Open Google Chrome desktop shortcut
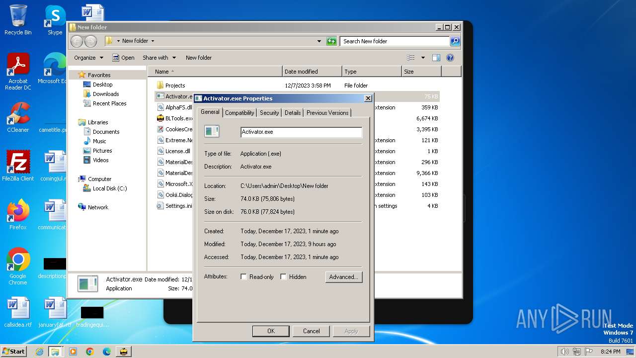The height and width of the screenshot is (358, 636). 18,267
